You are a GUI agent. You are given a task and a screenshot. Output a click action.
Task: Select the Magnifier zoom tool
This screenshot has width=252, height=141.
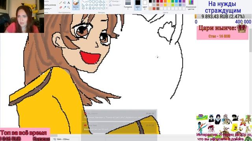coord(69,7)
